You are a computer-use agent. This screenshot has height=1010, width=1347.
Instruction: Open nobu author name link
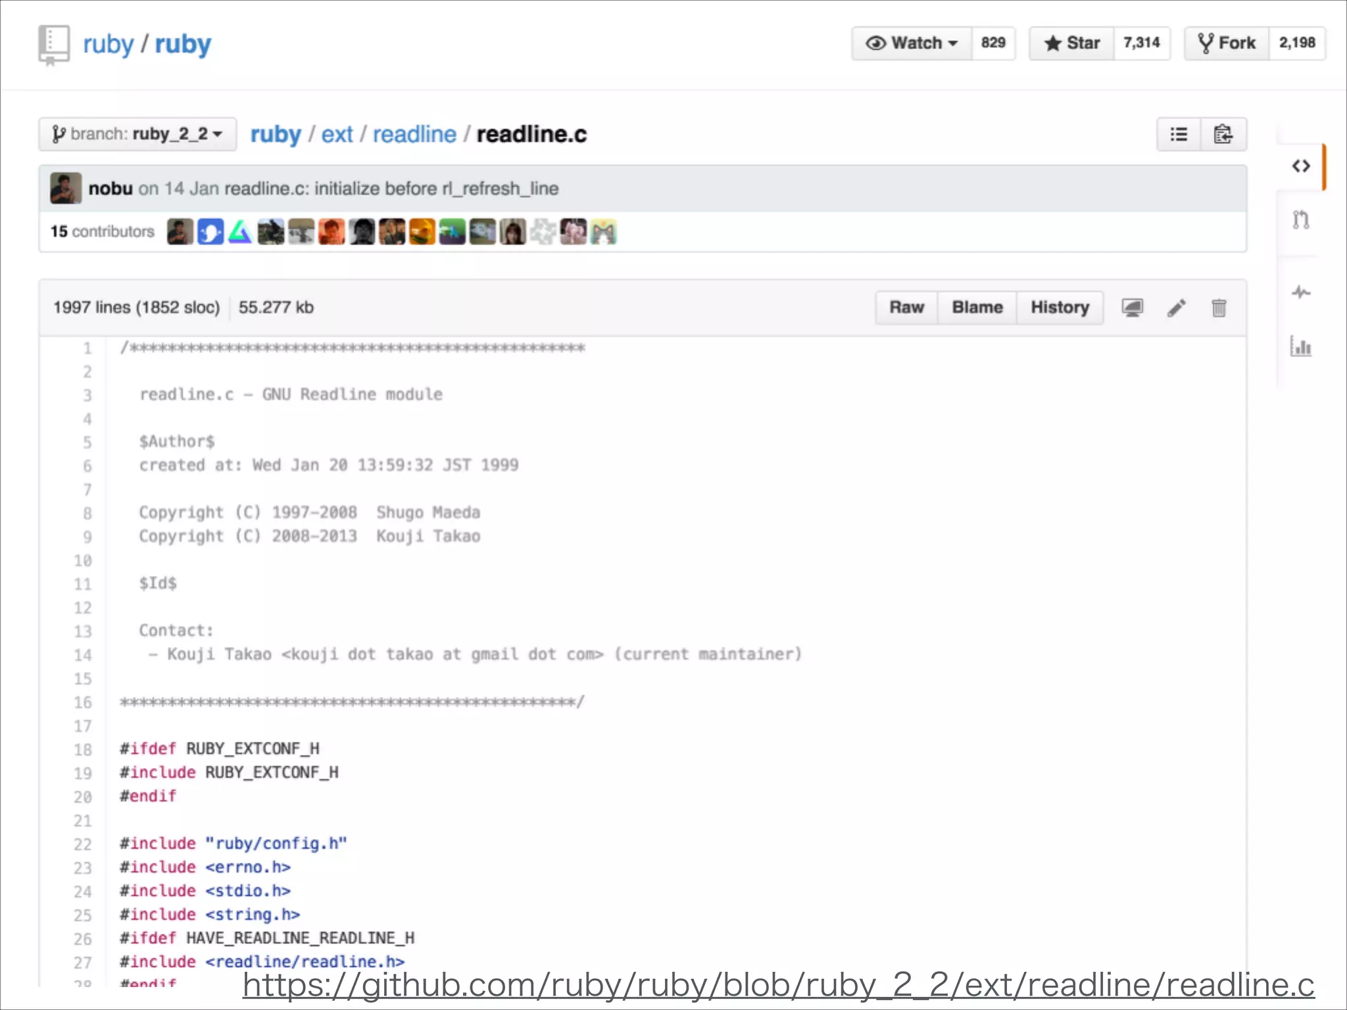point(110,189)
